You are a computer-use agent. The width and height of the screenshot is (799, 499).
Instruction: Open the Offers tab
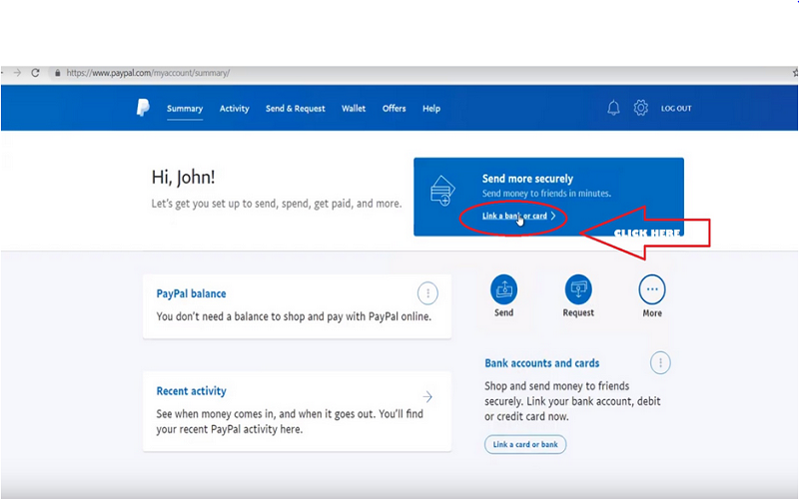[395, 109]
